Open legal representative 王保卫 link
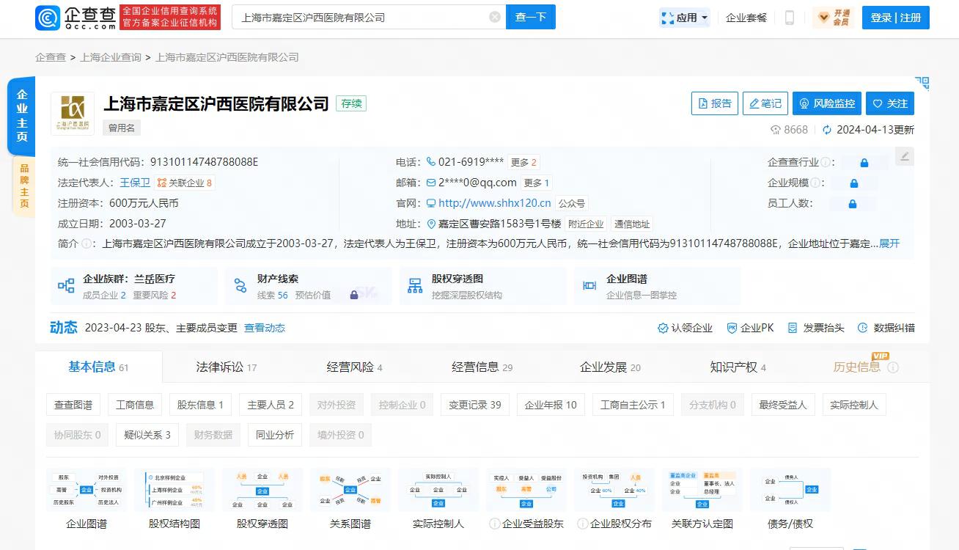The image size is (959, 550). [135, 183]
